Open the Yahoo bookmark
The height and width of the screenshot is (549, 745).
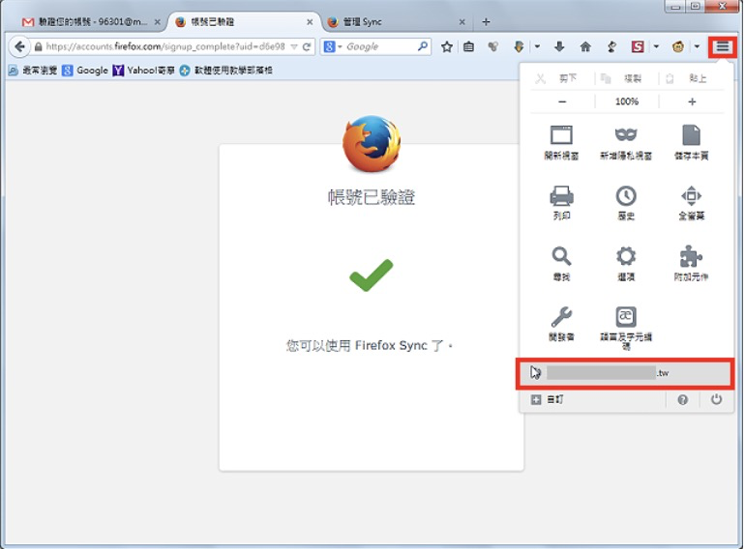click(x=144, y=71)
